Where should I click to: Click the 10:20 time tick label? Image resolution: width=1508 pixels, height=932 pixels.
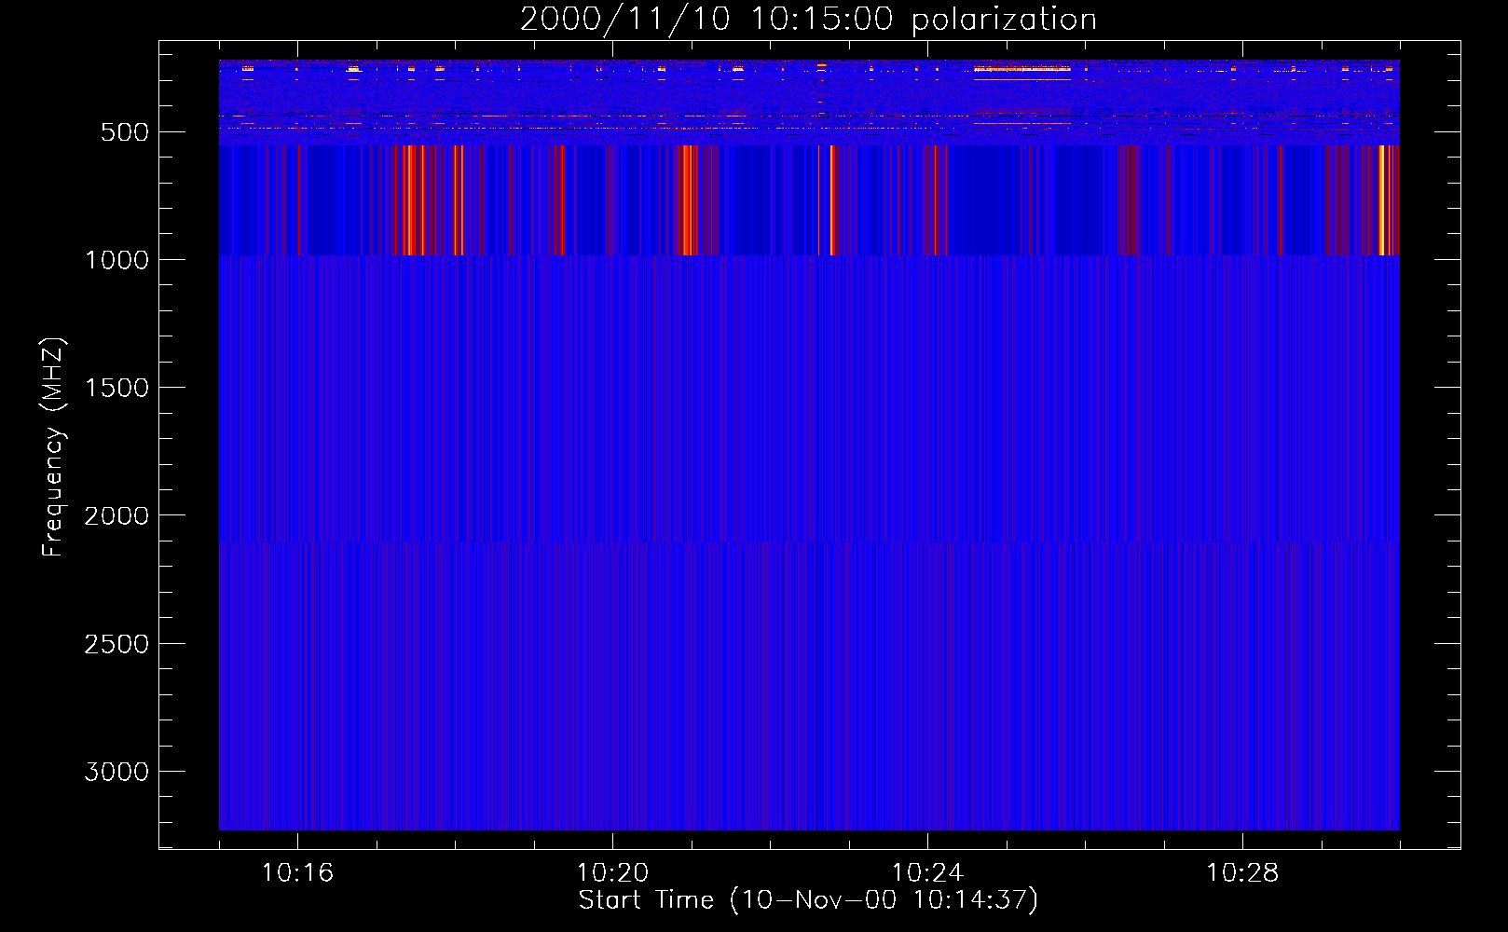click(x=612, y=873)
